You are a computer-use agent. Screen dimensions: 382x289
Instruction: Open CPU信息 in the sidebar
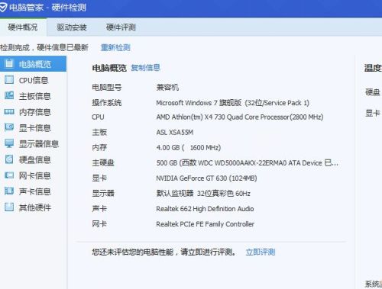[x=34, y=80]
